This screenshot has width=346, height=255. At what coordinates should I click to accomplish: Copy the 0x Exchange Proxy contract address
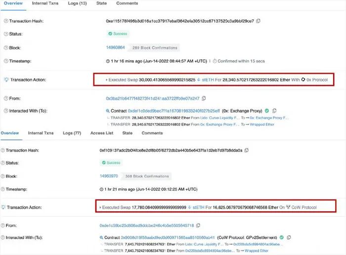274,111
